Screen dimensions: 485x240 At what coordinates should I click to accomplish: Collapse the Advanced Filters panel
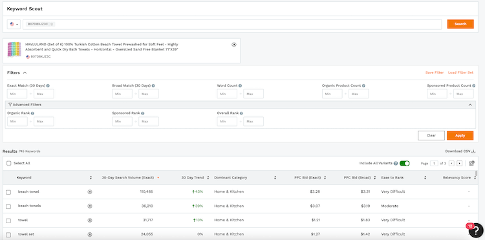[470, 105]
